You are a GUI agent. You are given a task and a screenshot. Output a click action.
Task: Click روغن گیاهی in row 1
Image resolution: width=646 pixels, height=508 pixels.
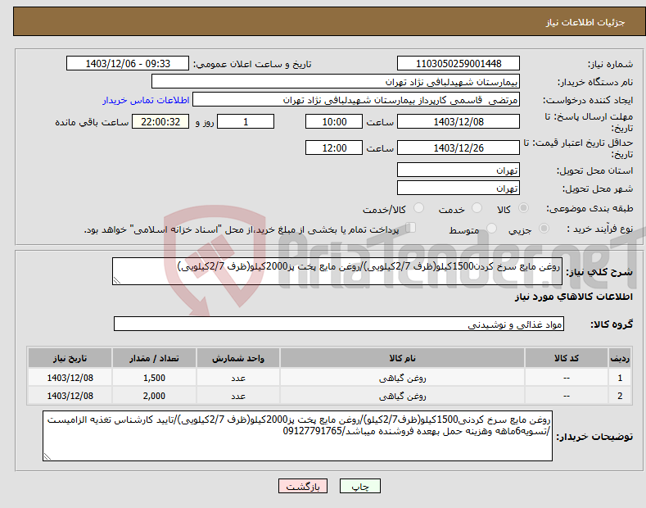click(x=402, y=378)
